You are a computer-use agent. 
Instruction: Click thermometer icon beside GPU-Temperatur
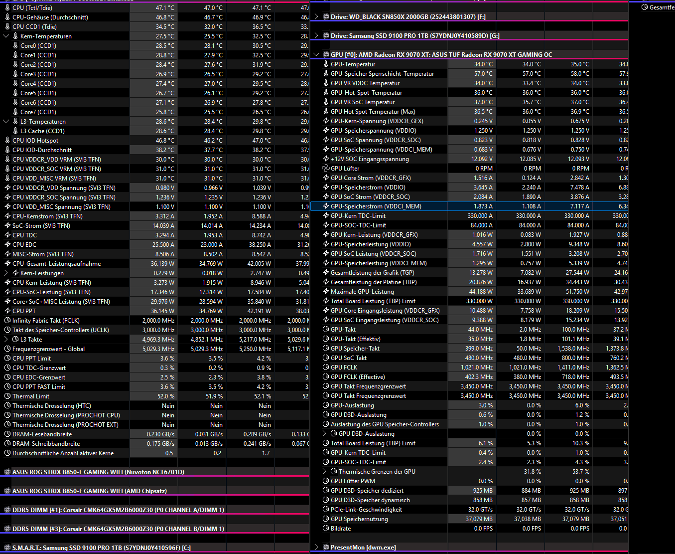click(x=326, y=64)
